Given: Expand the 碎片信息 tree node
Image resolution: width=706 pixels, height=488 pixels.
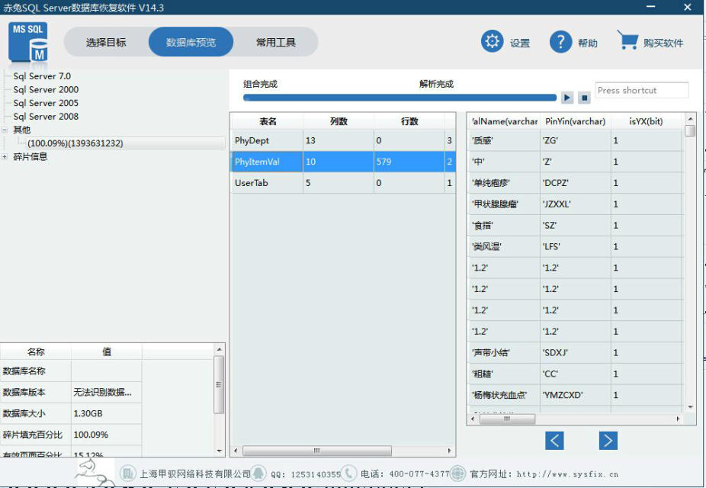Looking at the screenshot, I should pyautogui.click(x=5, y=156).
